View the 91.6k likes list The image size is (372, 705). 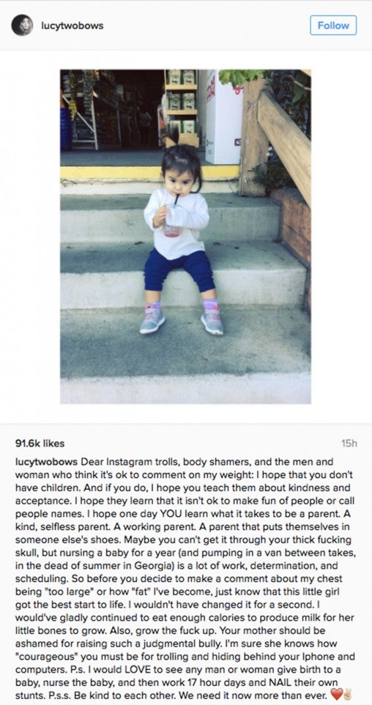[40, 443]
